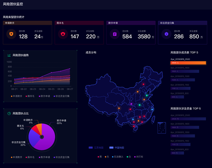212x168 pixels.
Task: Toggle 申请欺诈 series in trend chart legend
Action: (16, 96)
